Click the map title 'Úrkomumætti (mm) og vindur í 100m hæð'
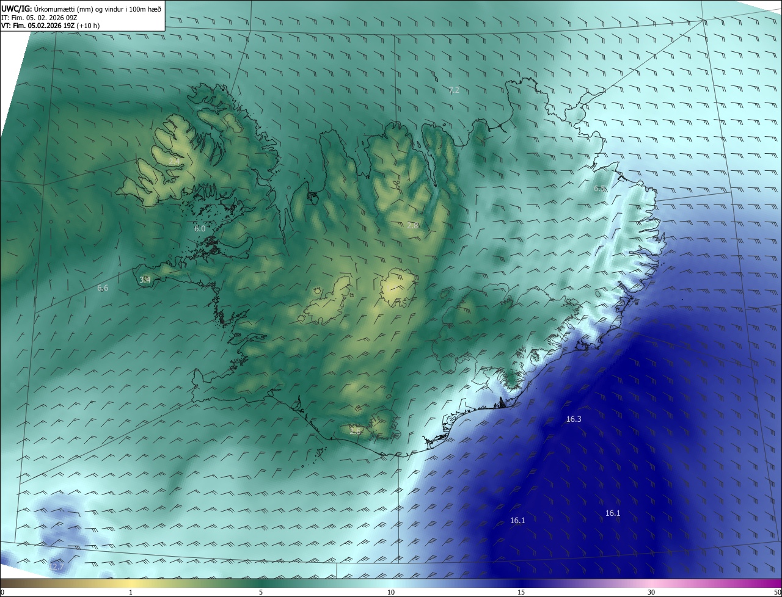 coord(98,8)
